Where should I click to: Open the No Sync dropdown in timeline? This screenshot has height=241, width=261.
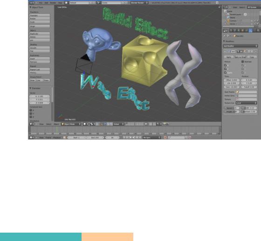tap(151, 137)
